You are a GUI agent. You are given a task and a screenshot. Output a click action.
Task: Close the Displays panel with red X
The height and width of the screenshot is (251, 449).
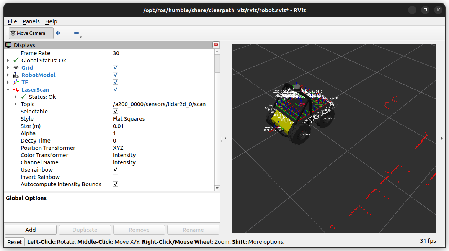(x=216, y=45)
